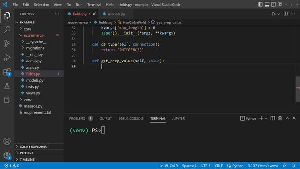
Task: Expand the TIMELINE section
Action: click(x=39, y=160)
